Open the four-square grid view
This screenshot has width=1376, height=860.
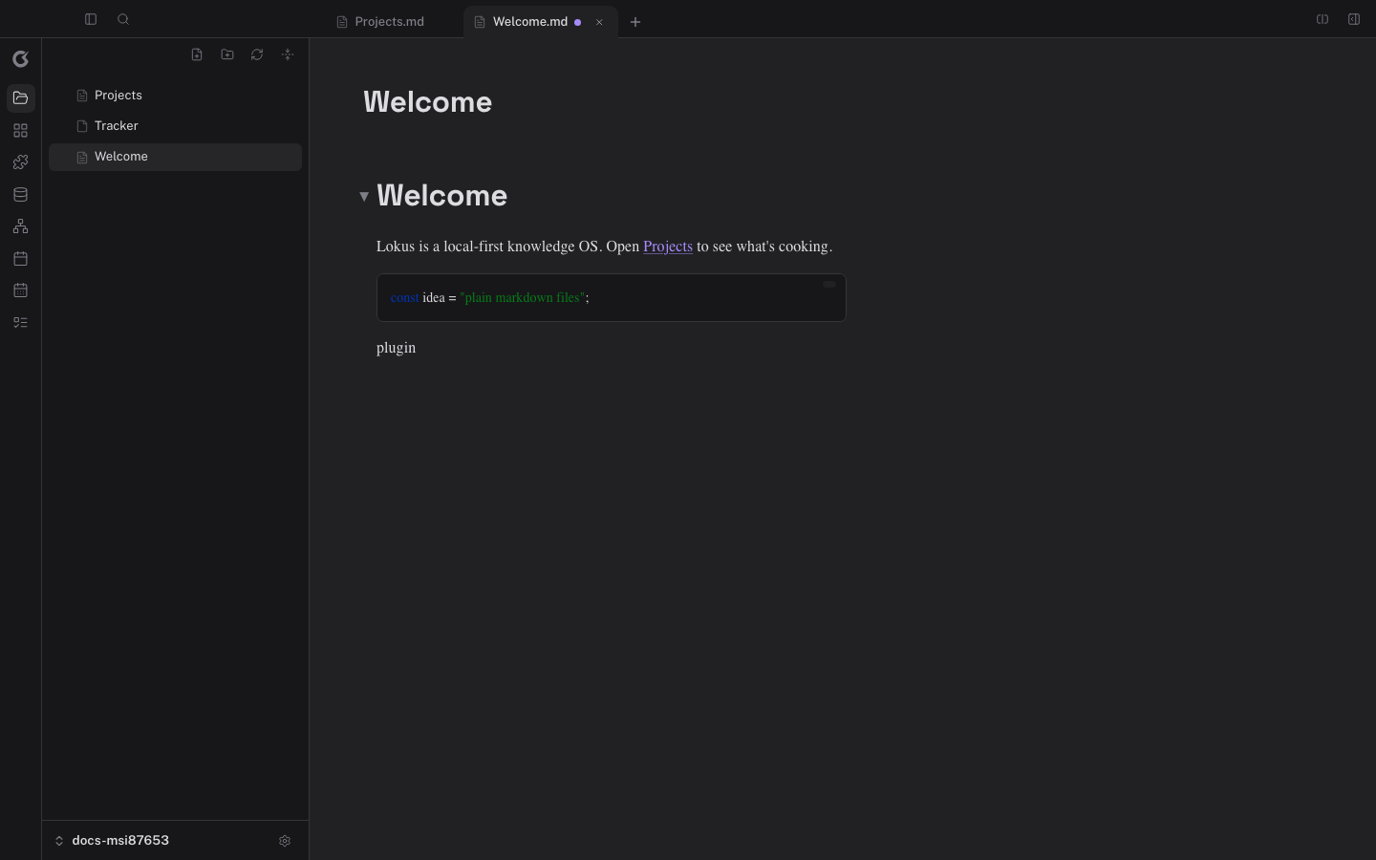click(x=20, y=131)
